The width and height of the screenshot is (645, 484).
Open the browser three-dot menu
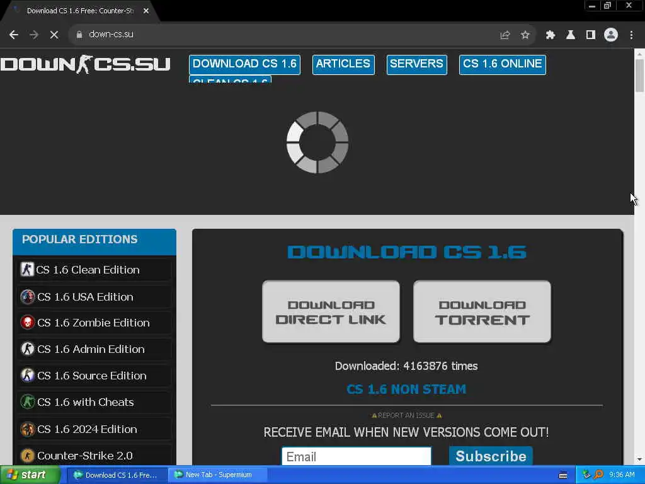point(631,35)
